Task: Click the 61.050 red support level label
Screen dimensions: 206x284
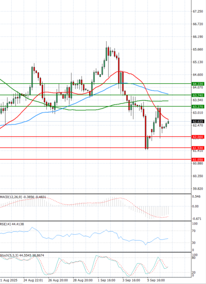Action: (198, 160)
